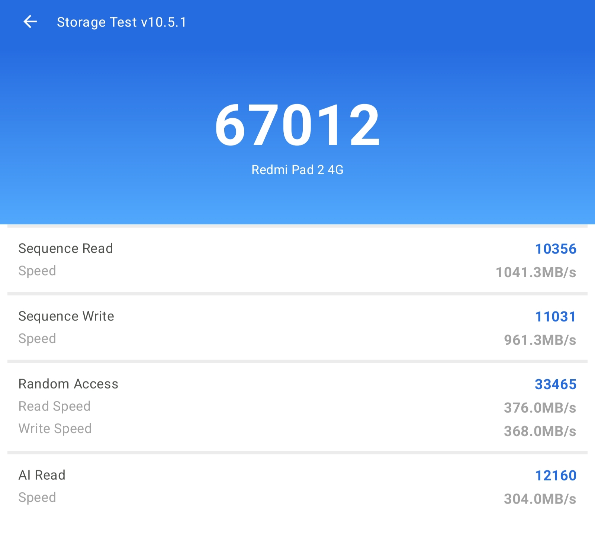Tap the Random Access score 33465
Screen dimensions: 595x553
click(556, 384)
